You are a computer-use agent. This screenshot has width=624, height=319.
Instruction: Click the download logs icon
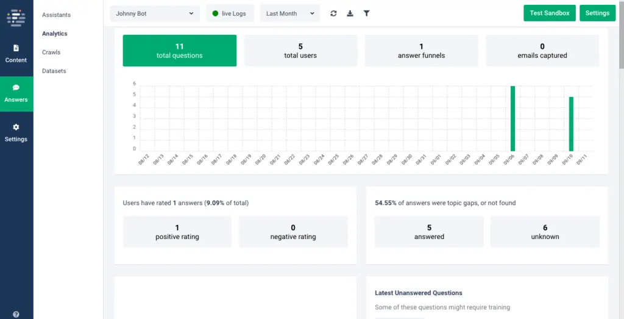click(x=350, y=13)
